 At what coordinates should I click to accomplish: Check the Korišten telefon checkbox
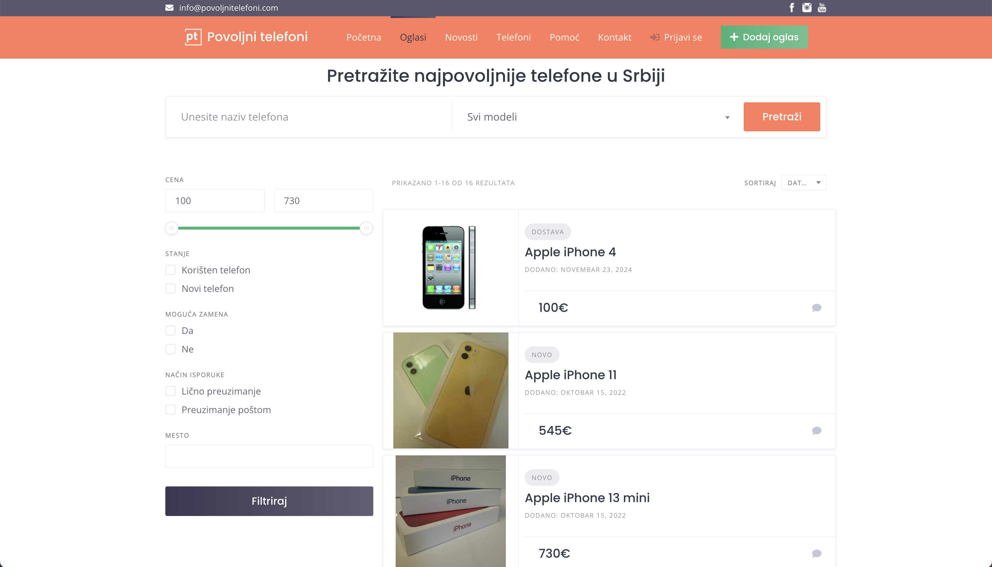tap(171, 270)
